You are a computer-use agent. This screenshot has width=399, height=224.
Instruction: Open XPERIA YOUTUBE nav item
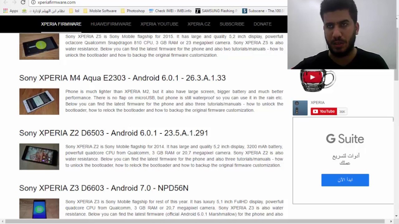tap(159, 24)
